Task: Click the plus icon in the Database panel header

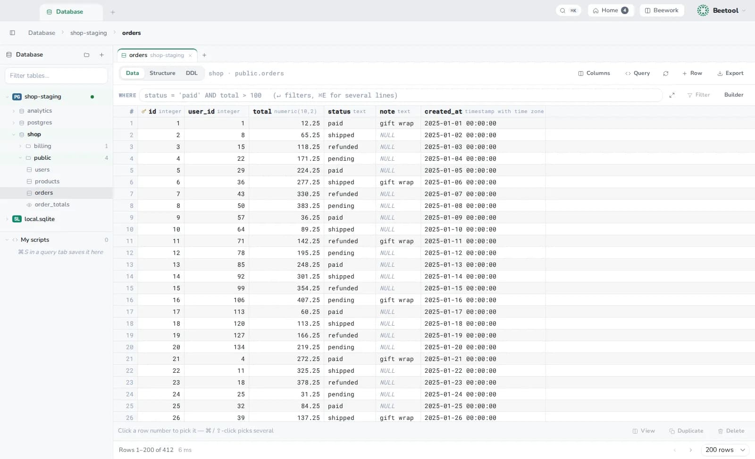Action: pyautogui.click(x=101, y=55)
